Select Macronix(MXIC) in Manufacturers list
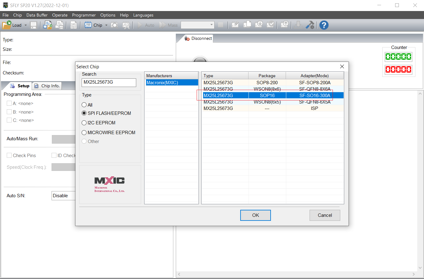This screenshot has height=279, width=424. coord(172,83)
